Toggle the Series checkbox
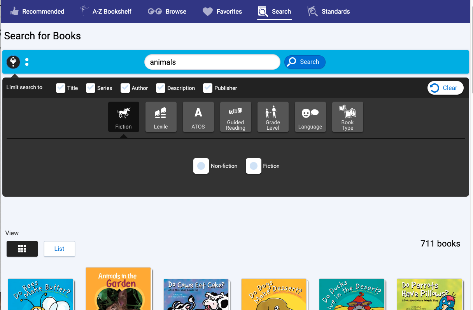473x310 pixels. 90,88
